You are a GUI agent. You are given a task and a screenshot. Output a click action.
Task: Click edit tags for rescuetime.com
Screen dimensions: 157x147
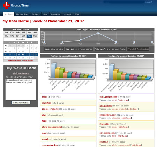(x=126, y=118)
